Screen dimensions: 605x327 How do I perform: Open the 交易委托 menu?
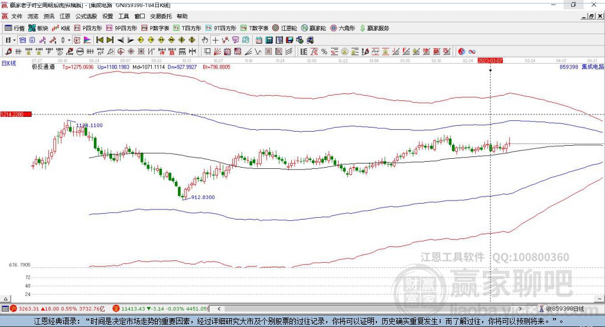tap(161, 16)
